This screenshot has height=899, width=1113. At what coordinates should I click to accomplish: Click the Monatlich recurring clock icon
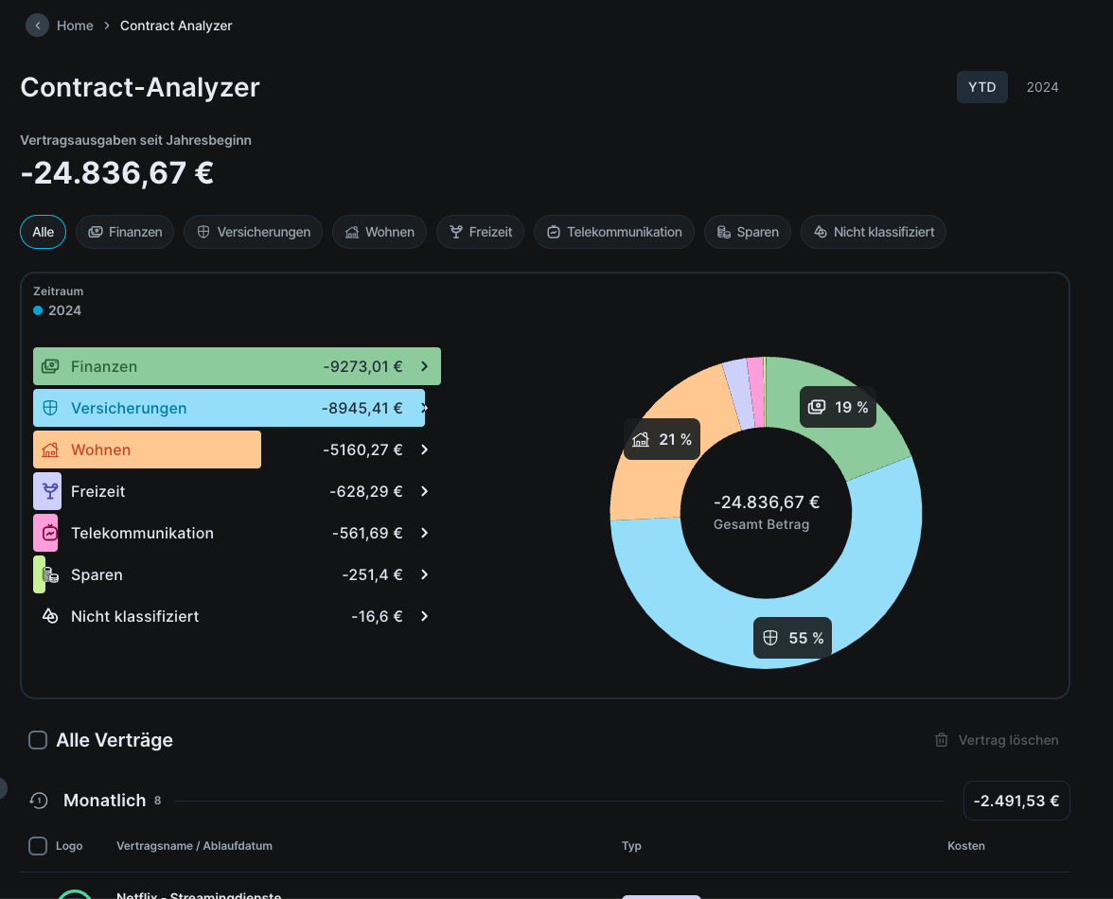point(38,801)
